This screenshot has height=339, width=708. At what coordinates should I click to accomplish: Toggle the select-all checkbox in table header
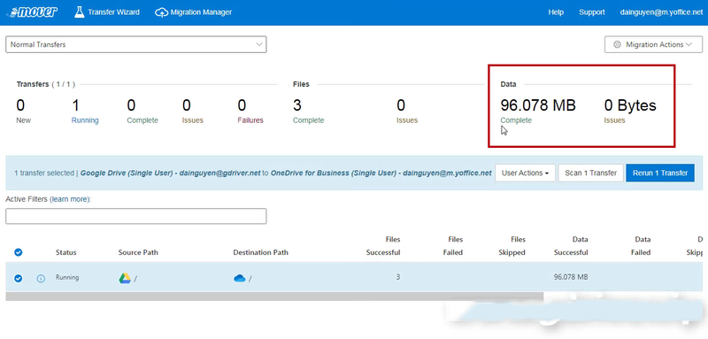(x=18, y=252)
